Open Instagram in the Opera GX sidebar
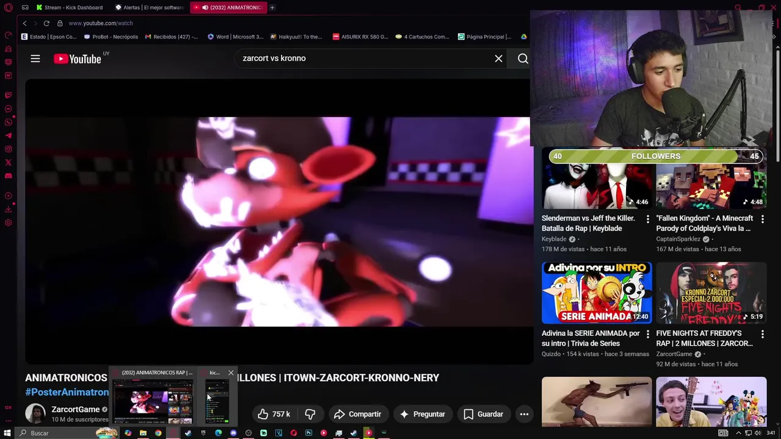Screen dimensions: 781x439 coord(9,149)
